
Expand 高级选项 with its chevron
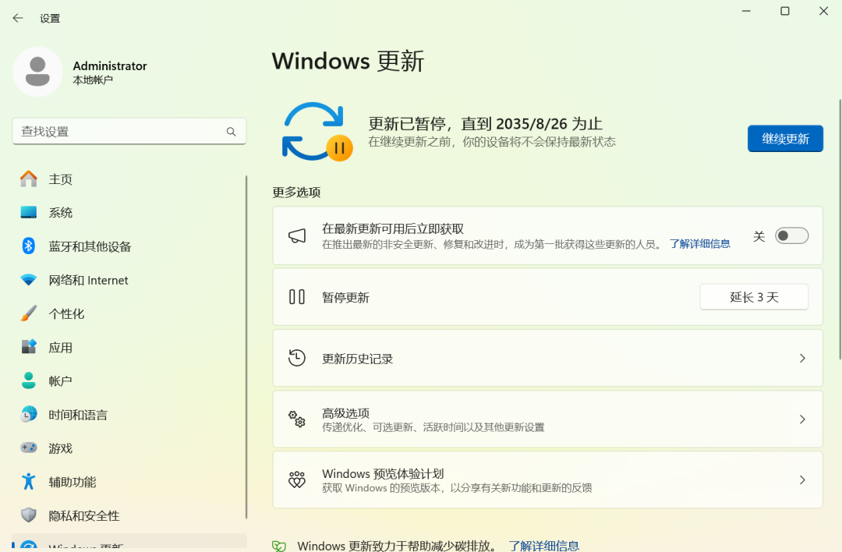(x=802, y=419)
